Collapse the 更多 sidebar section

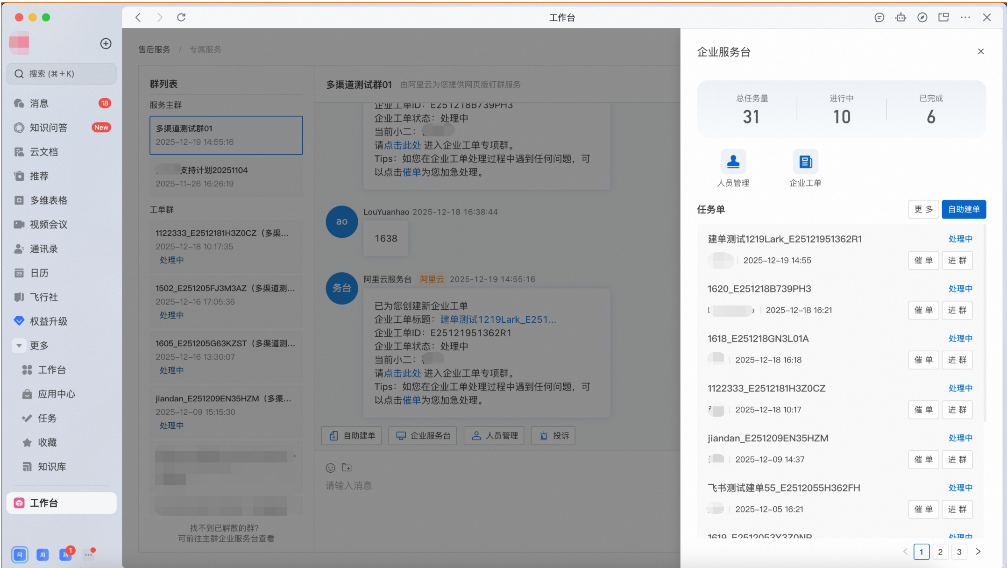19,346
